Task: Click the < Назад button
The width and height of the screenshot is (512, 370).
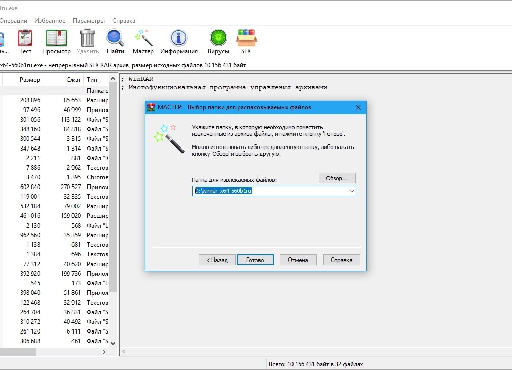Action: [x=217, y=260]
